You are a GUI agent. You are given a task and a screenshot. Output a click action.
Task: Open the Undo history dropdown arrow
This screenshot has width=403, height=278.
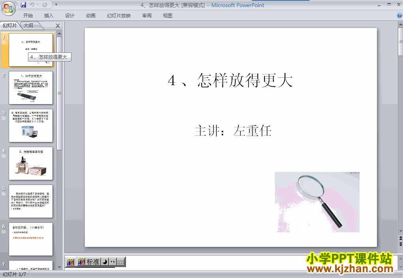(x=37, y=5)
